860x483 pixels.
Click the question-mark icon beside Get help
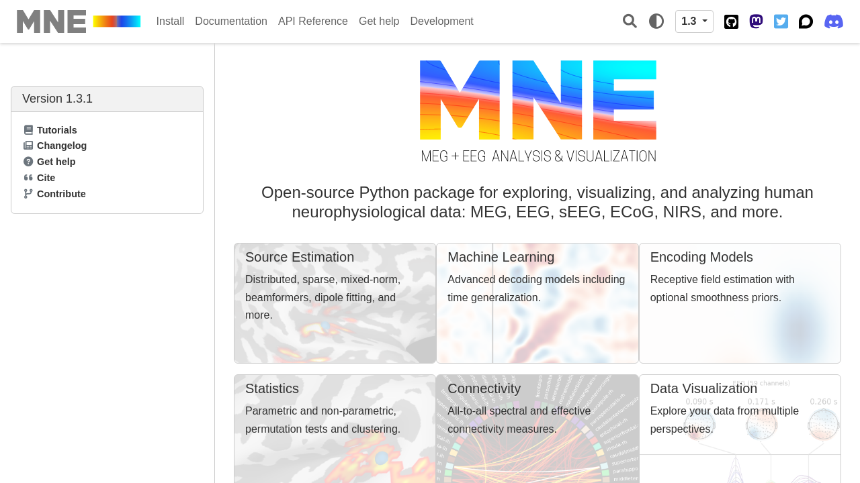tap(28, 162)
